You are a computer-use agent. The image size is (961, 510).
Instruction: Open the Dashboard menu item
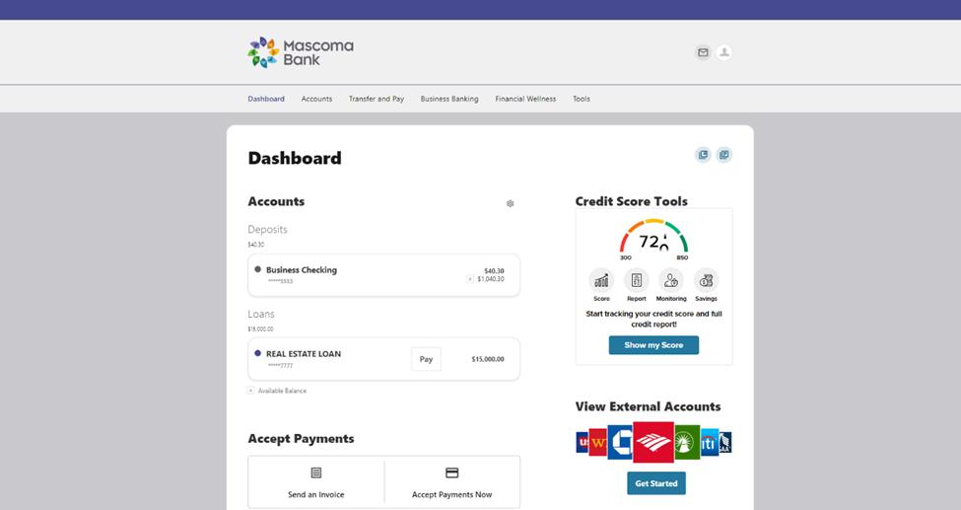266,99
